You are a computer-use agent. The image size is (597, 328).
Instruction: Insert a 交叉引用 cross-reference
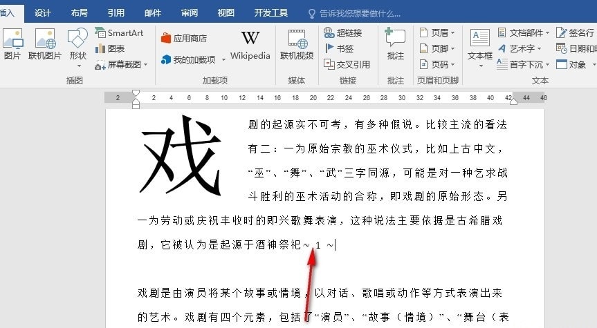pos(347,65)
